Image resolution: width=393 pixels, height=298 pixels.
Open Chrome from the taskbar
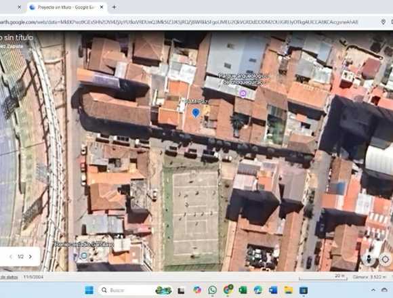(x=228, y=290)
